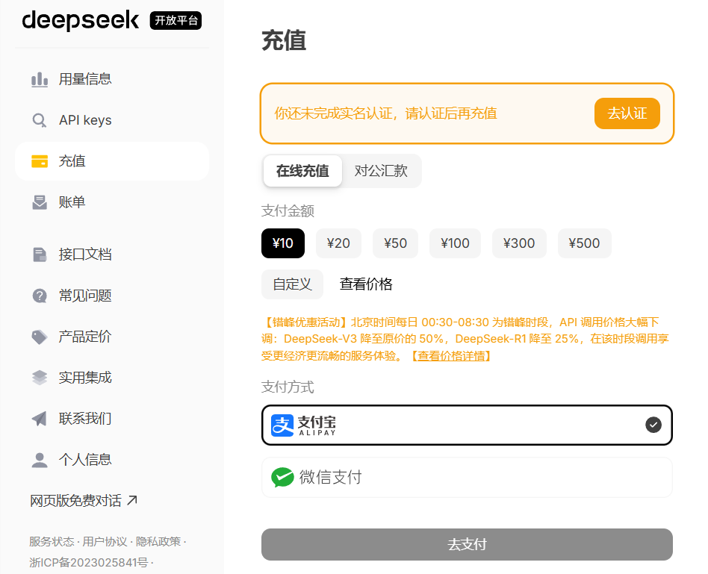The width and height of the screenshot is (708, 574).
Task: Select the API keys sidebar icon
Action: pos(39,119)
